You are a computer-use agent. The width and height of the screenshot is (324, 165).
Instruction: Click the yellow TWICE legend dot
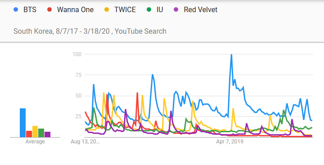107,9
